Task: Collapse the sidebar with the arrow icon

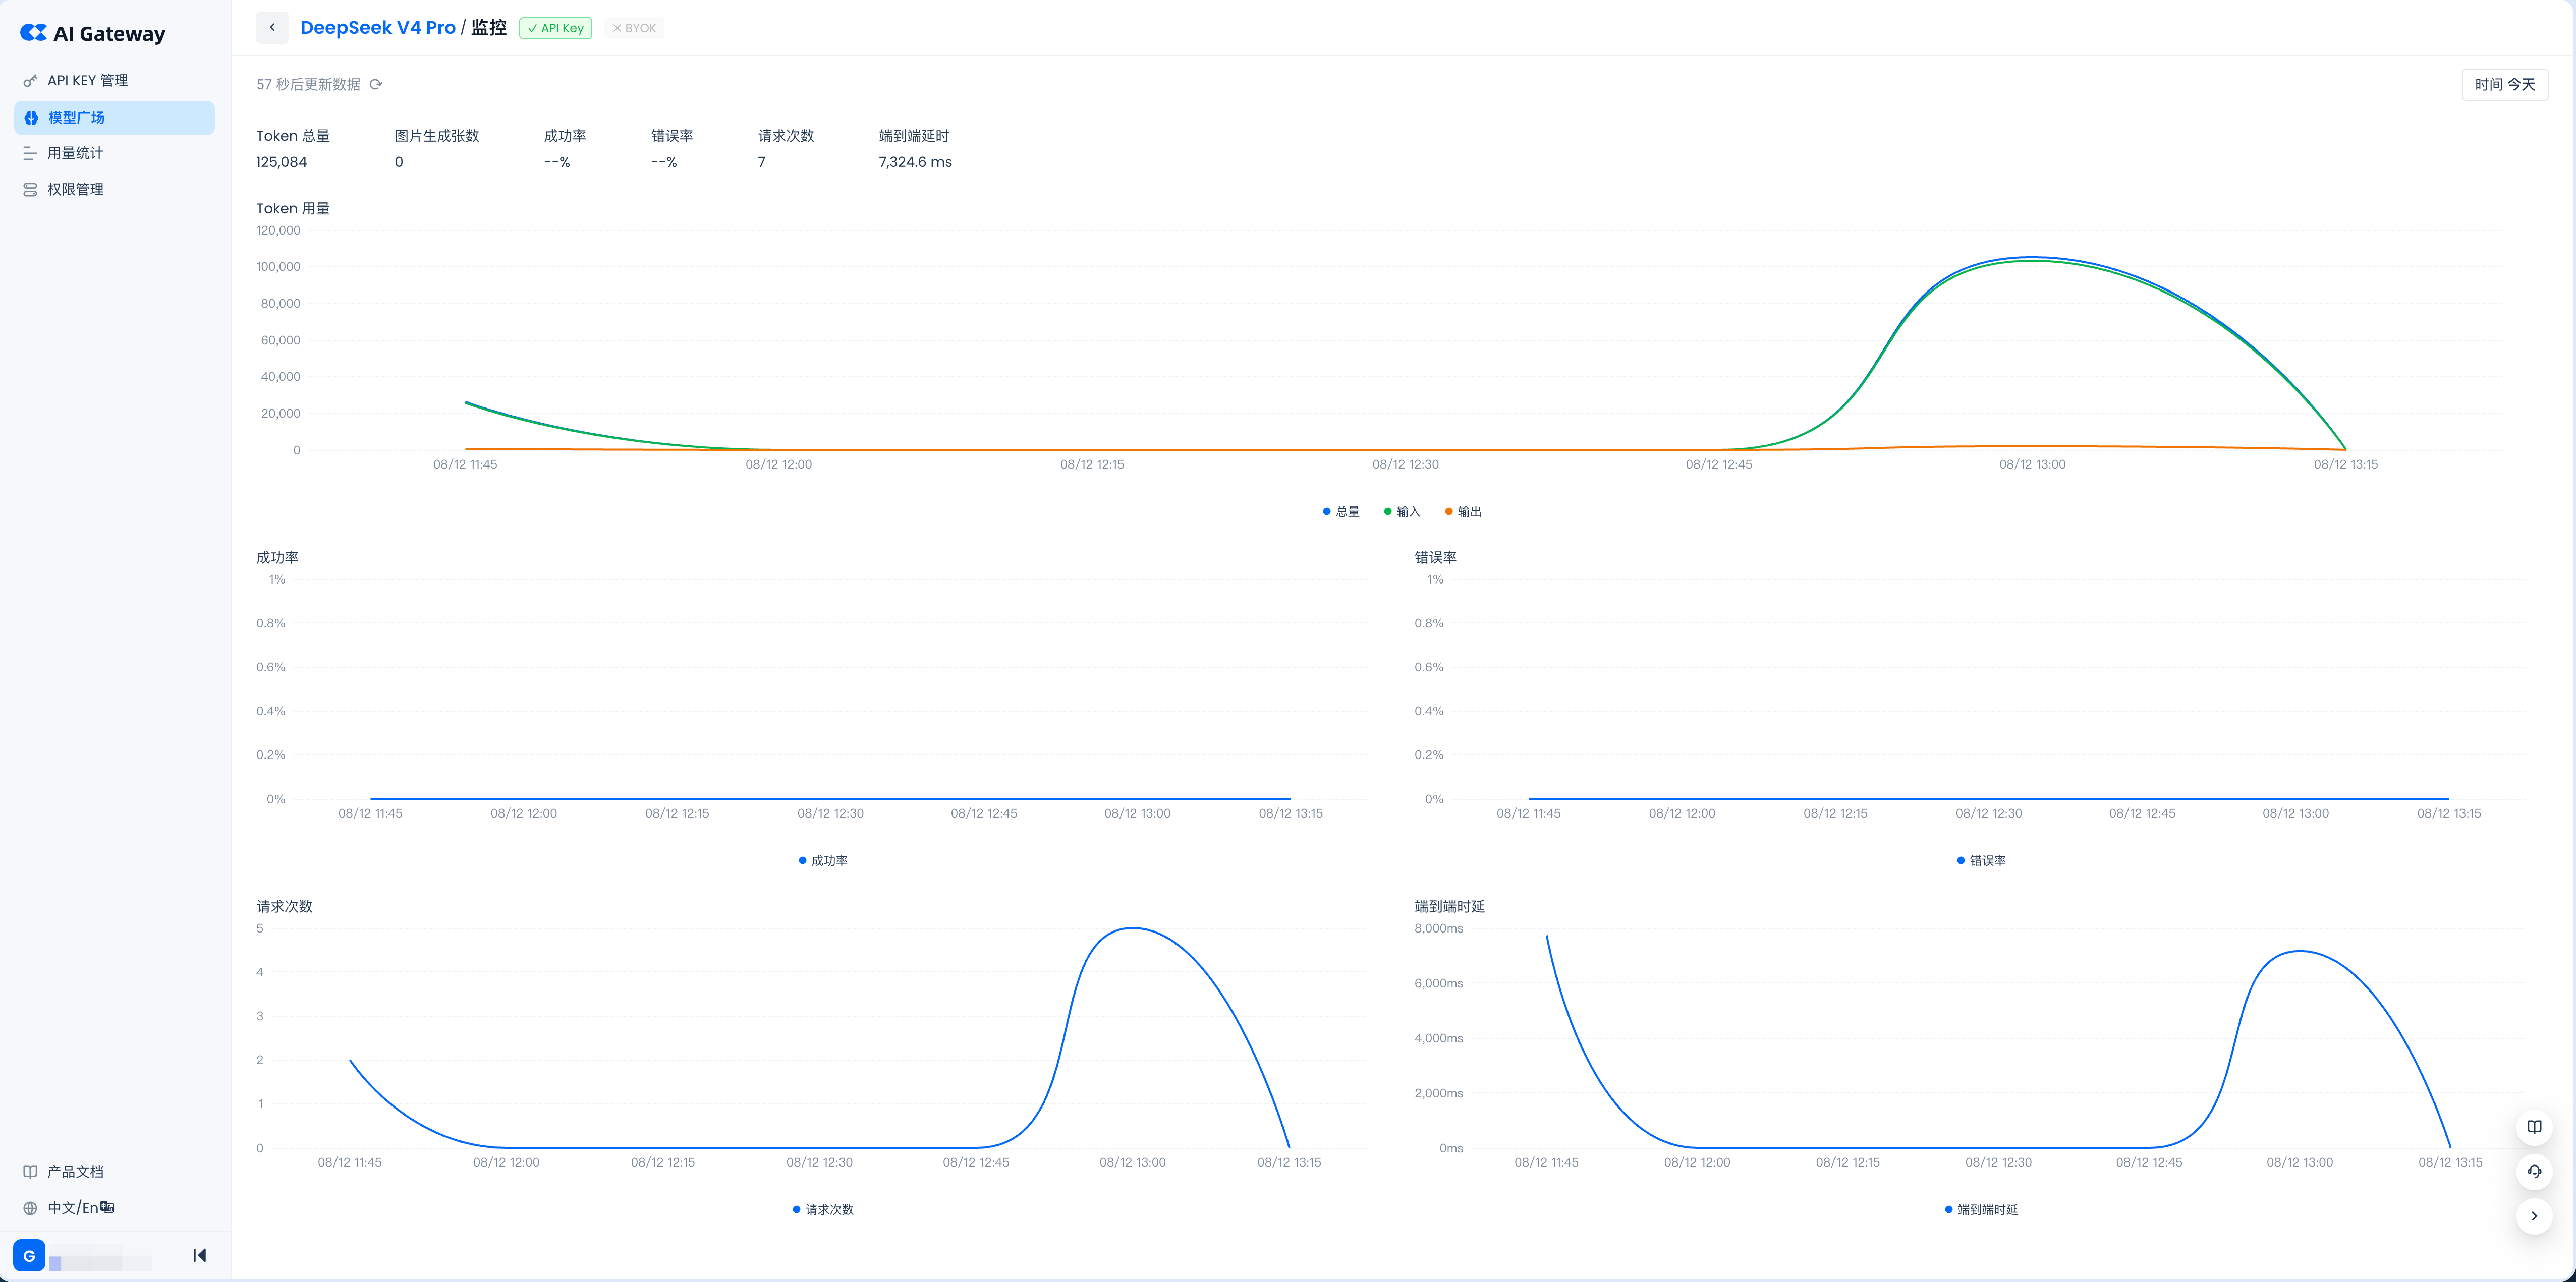Action: point(199,1255)
